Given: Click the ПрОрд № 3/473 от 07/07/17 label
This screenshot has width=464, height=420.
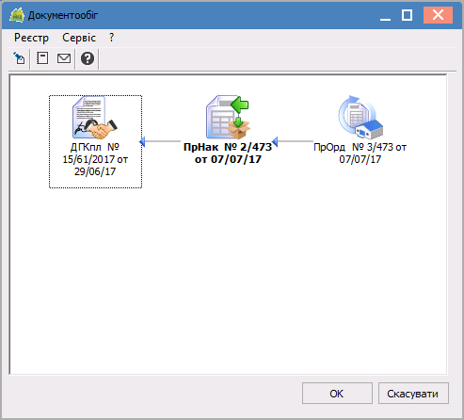Looking at the screenshot, I should pyautogui.click(x=360, y=153).
